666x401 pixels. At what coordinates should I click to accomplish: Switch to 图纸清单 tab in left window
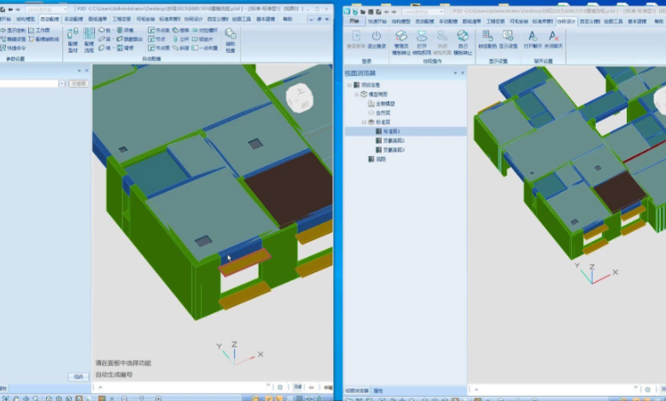click(97, 19)
